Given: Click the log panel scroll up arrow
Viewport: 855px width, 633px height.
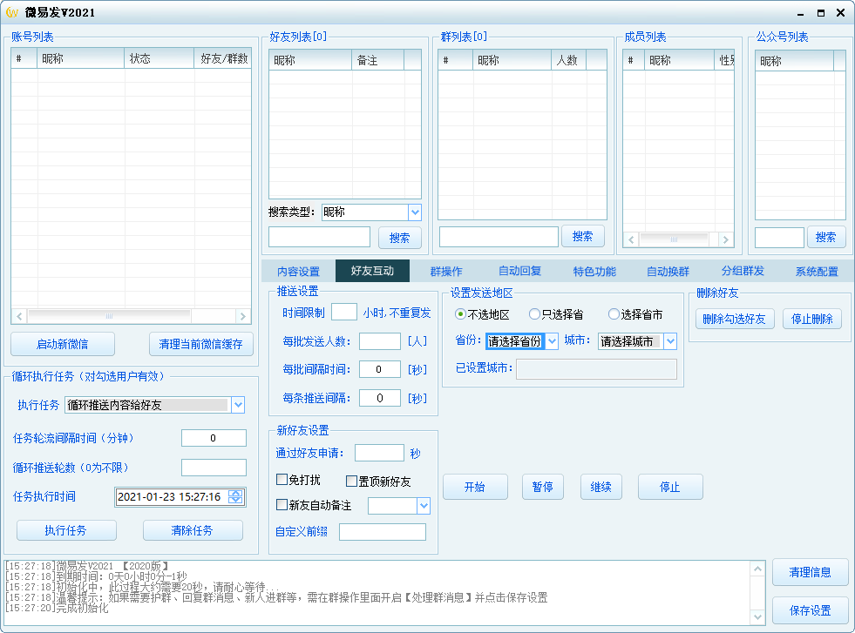Looking at the screenshot, I should [758, 569].
